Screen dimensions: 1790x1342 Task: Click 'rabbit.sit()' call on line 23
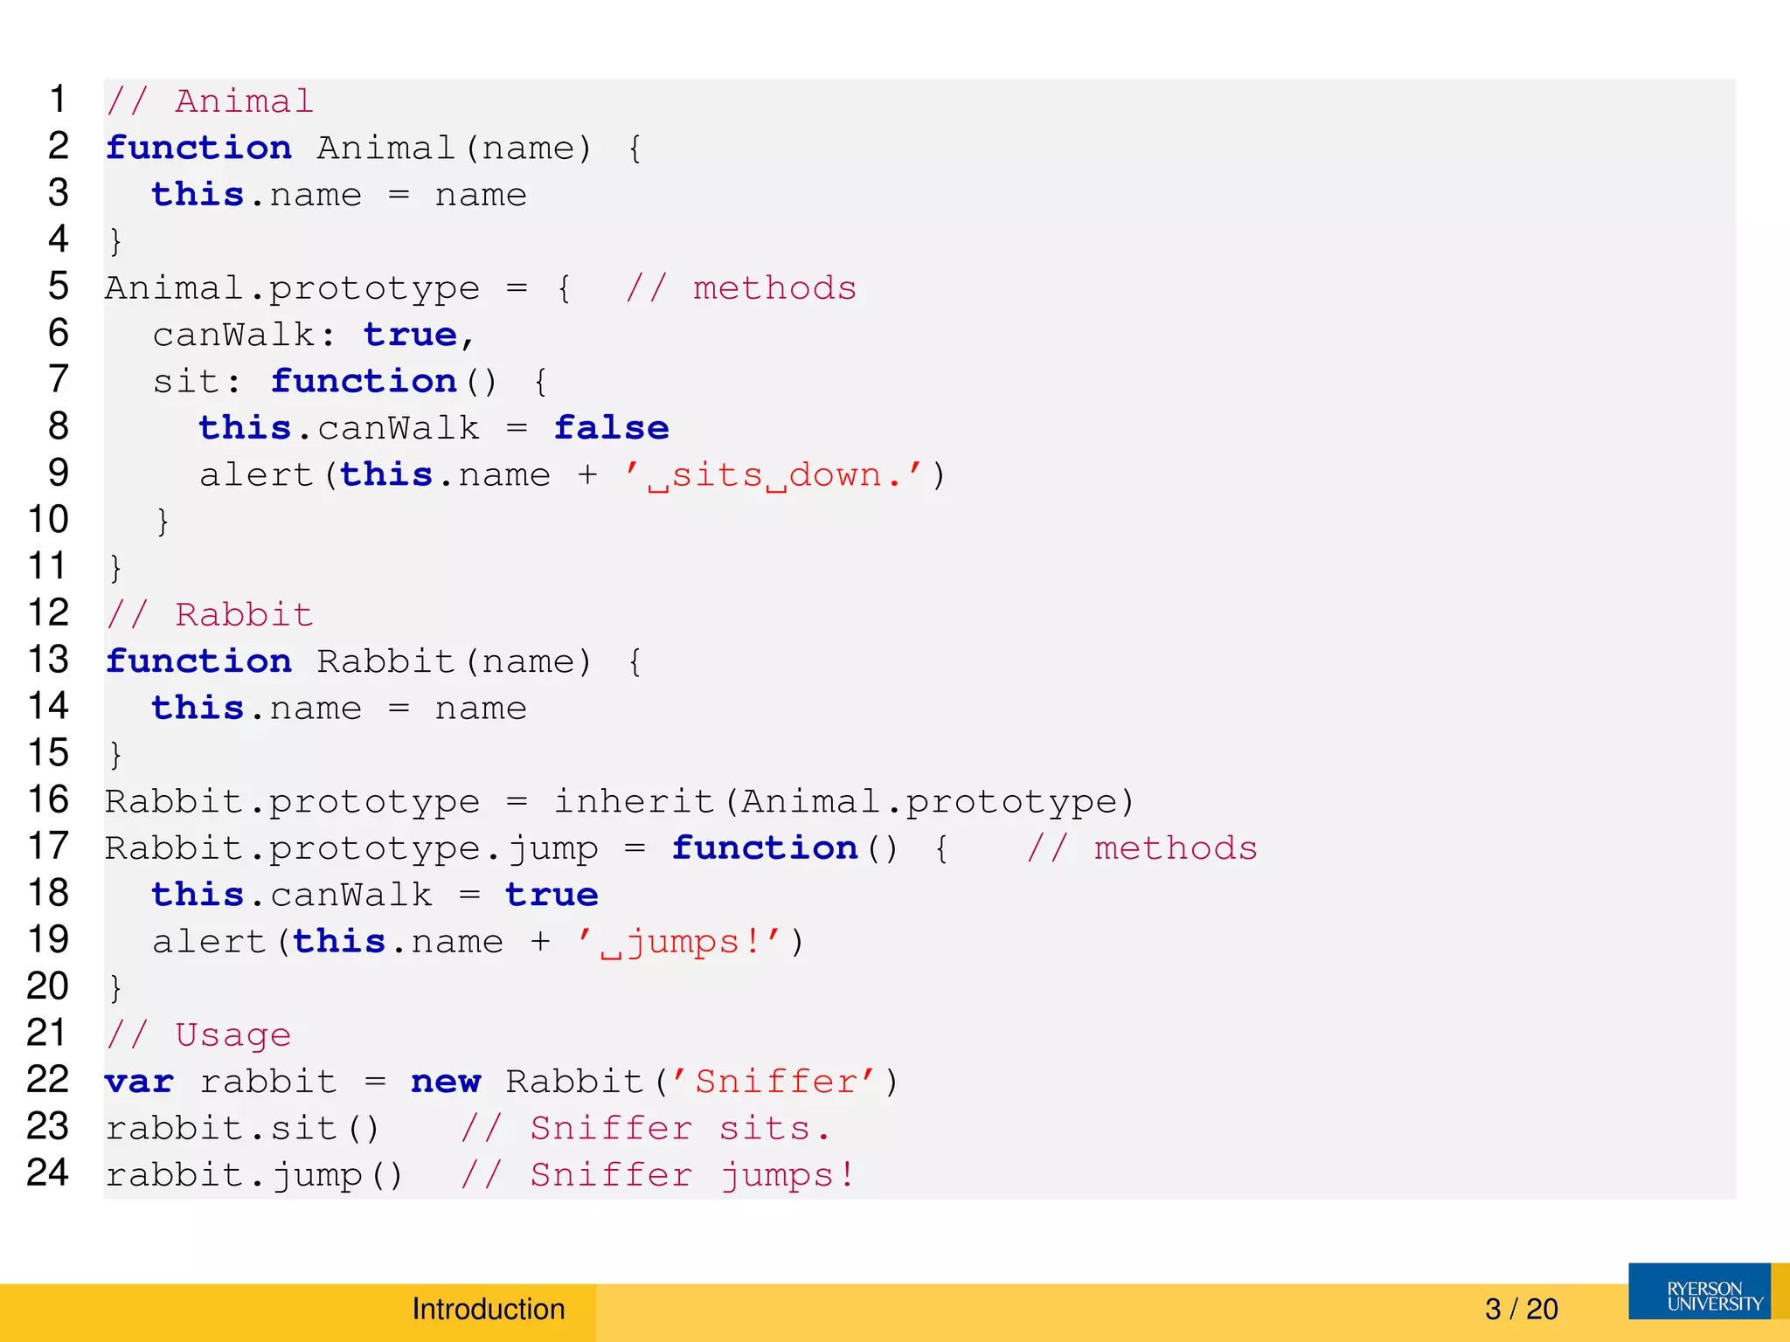tap(242, 1129)
